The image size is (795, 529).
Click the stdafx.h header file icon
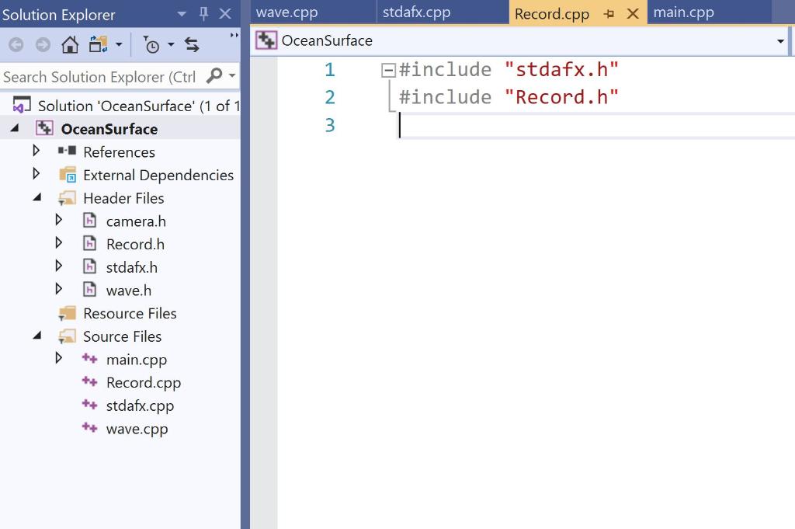[x=90, y=266]
